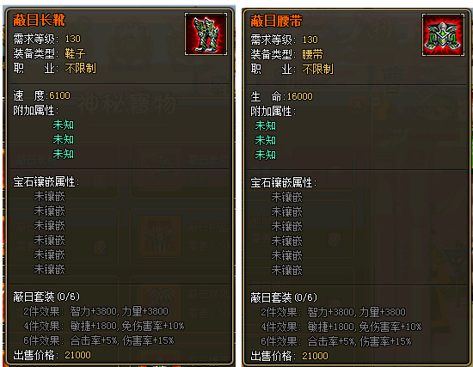Select first 未镶嵌 gem slot on boots
This screenshot has width=473, height=367.
(x=50, y=197)
